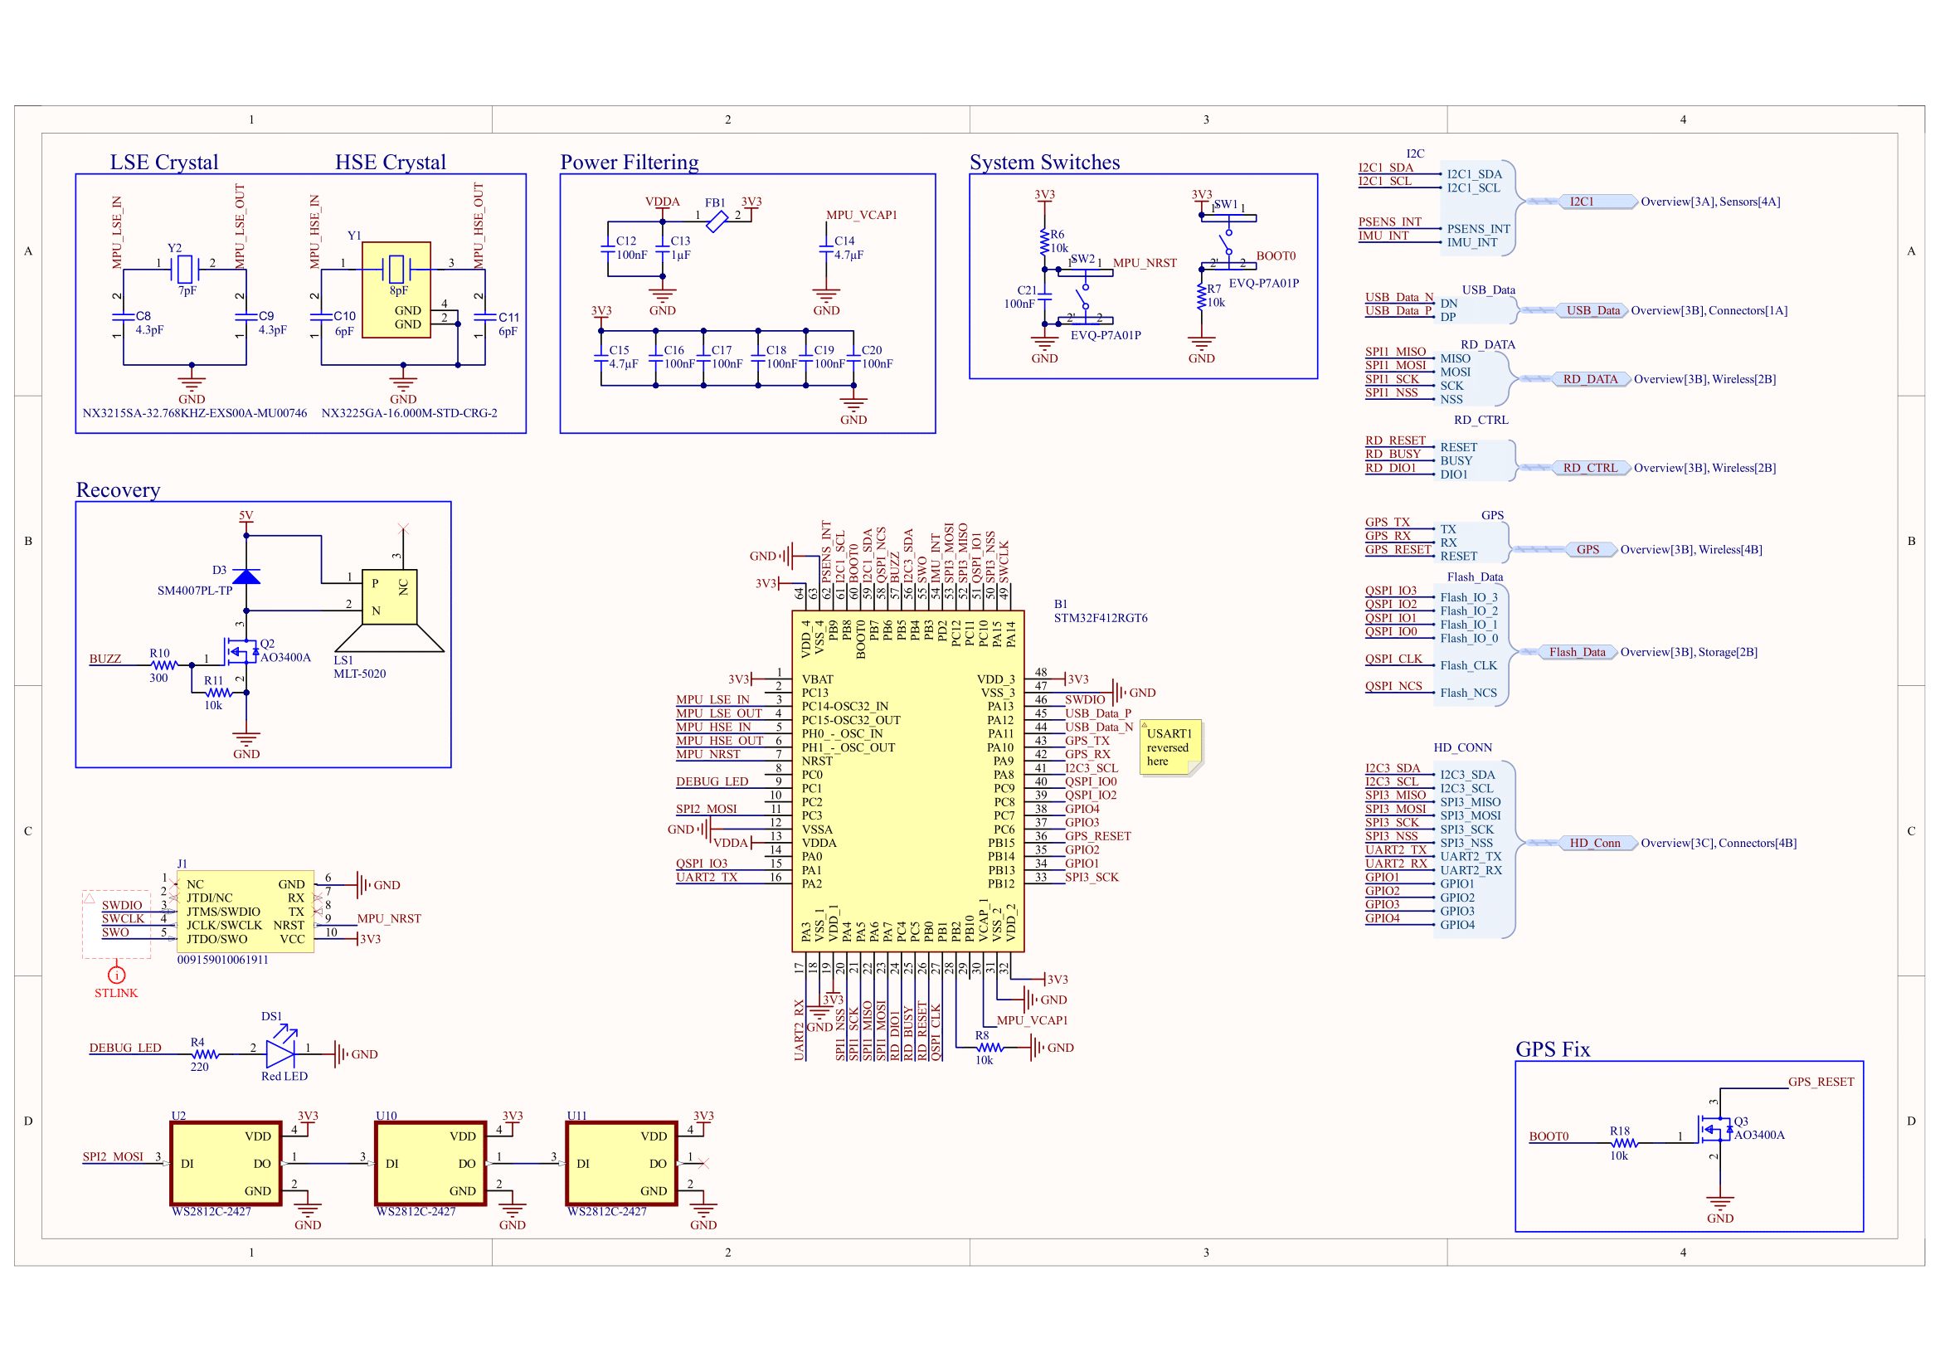Select the Y1 HSE crystal component
Image resolution: width=1940 pixels, height=1372 pixels.
coord(396,289)
